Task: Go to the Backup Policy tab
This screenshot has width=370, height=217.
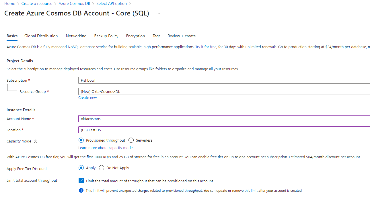Action: point(106,36)
